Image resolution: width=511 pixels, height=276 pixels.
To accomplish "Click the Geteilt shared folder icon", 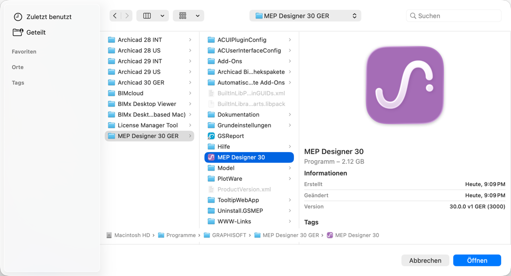I will pos(18,32).
